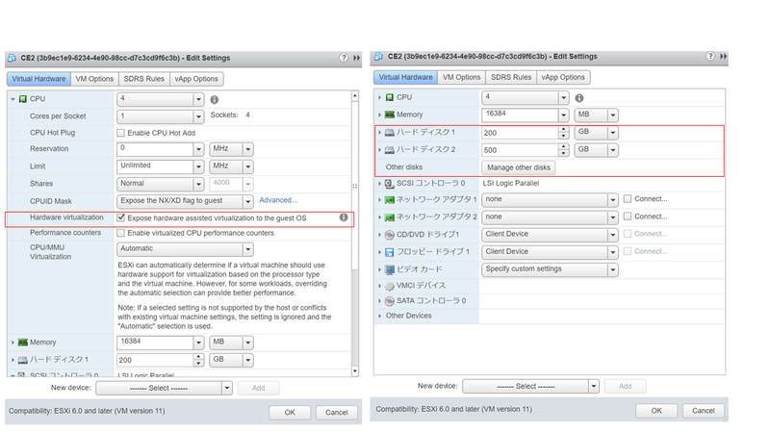Increase ハード ディスク 1 size in right dialog
This screenshot has height=433, width=770.
[564, 130]
